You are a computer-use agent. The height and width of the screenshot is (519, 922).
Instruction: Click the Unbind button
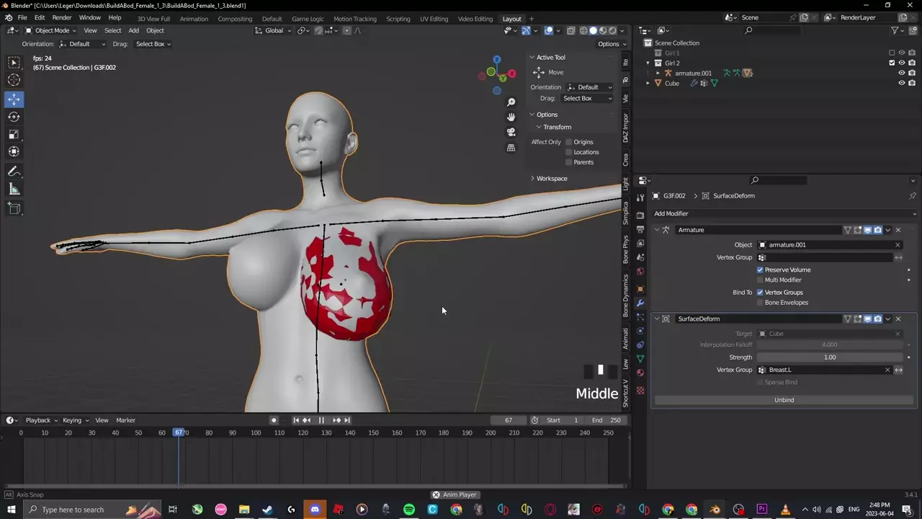pyautogui.click(x=784, y=400)
